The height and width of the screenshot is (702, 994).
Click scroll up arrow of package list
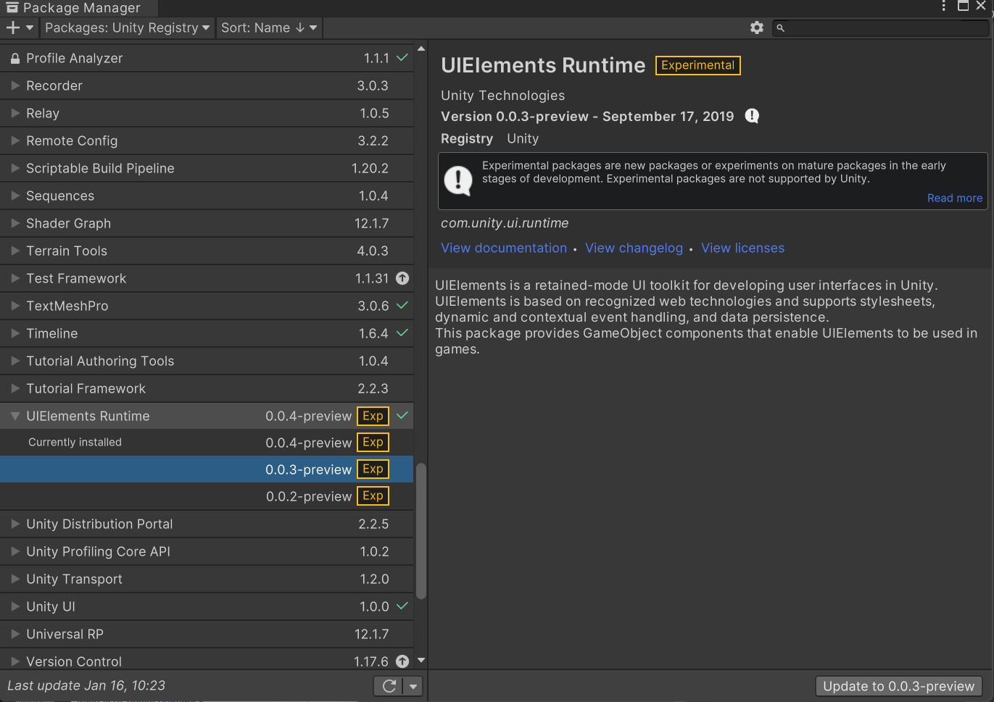pos(421,49)
